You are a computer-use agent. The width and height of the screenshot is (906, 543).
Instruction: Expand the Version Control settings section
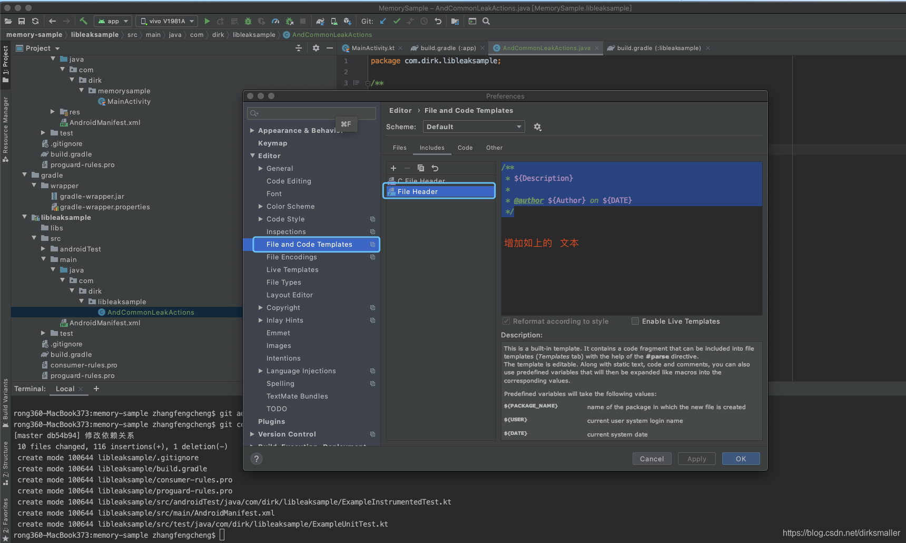[252, 434]
